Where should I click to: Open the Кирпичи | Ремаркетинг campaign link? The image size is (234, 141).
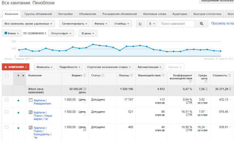pyautogui.click(x=42, y=102)
